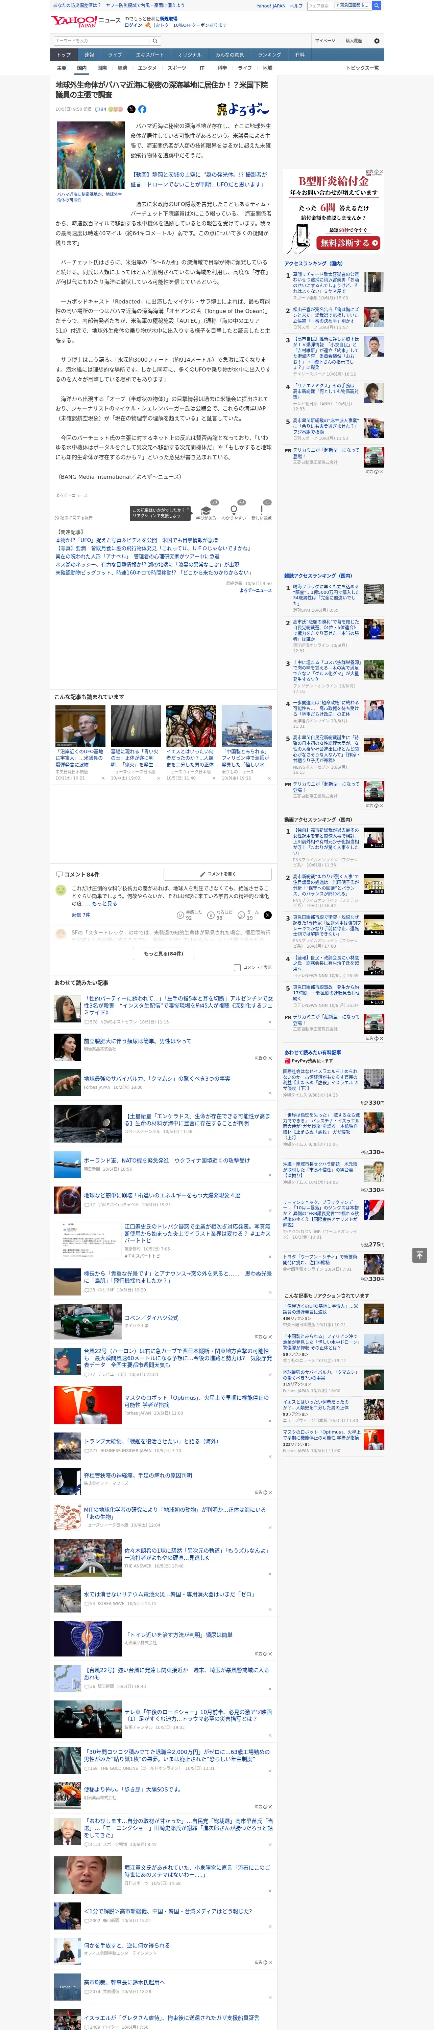This screenshot has height=2030, width=434.
Task: Open the ポーランド軍、NATO機を緊急発進 article
Action: (x=167, y=1160)
